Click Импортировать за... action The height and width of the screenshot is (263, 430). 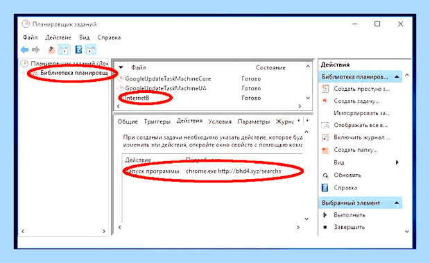coord(362,113)
